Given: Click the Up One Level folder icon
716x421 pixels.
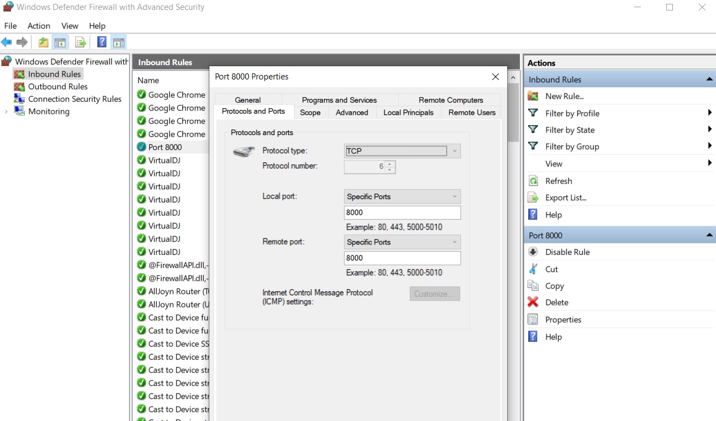Looking at the screenshot, I should 43,42.
